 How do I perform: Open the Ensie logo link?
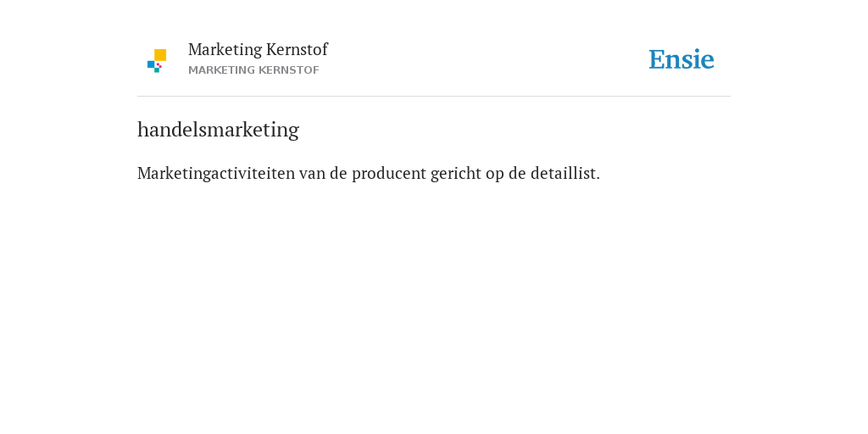coord(682,59)
